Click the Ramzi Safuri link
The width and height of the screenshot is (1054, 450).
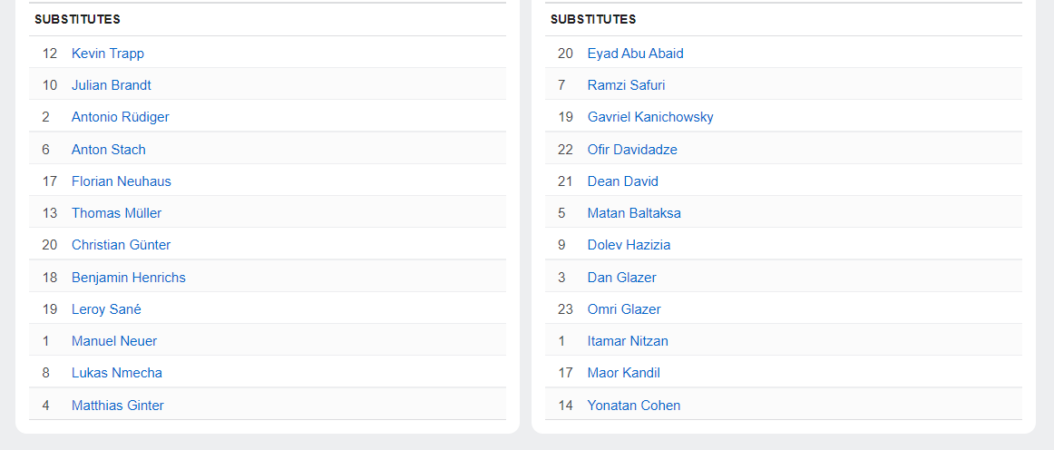click(x=627, y=85)
